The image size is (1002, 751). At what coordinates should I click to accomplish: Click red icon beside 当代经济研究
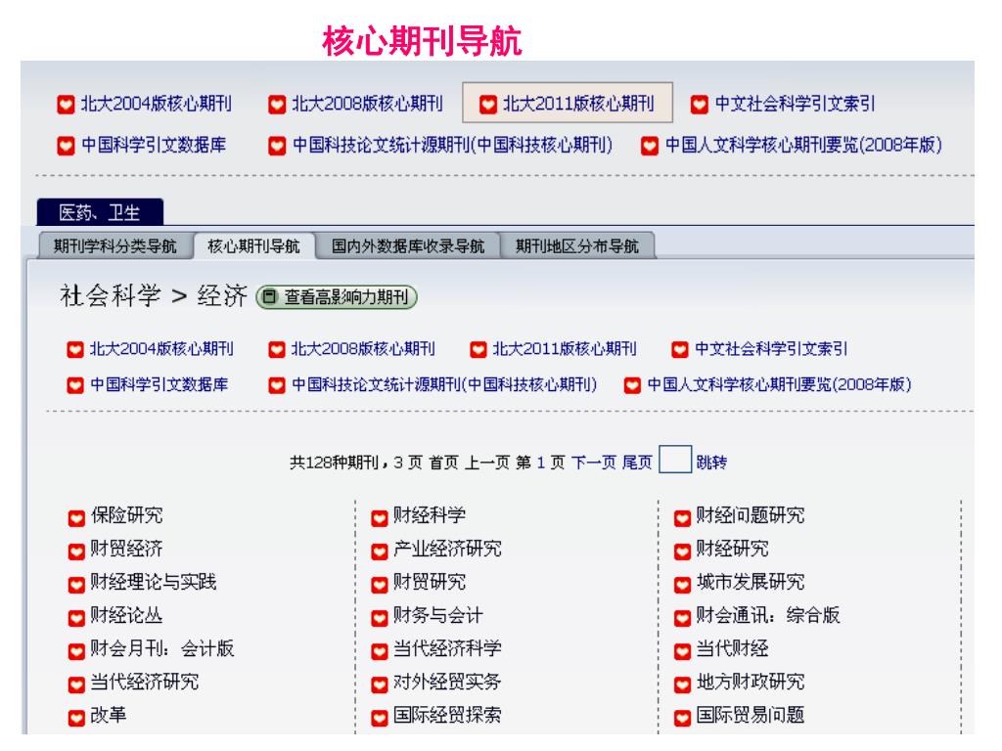[x=76, y=685]
